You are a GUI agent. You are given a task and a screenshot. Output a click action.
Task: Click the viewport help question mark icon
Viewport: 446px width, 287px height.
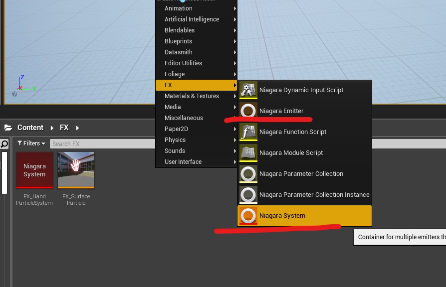(14, 94)
